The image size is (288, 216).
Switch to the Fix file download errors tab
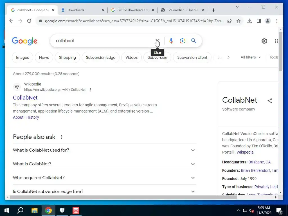pyautogui.click(x=131, y=10)
